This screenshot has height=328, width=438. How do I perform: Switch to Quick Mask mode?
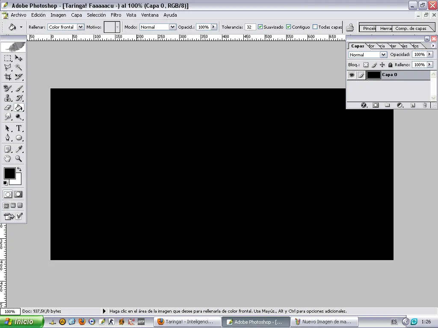[18, 194]
